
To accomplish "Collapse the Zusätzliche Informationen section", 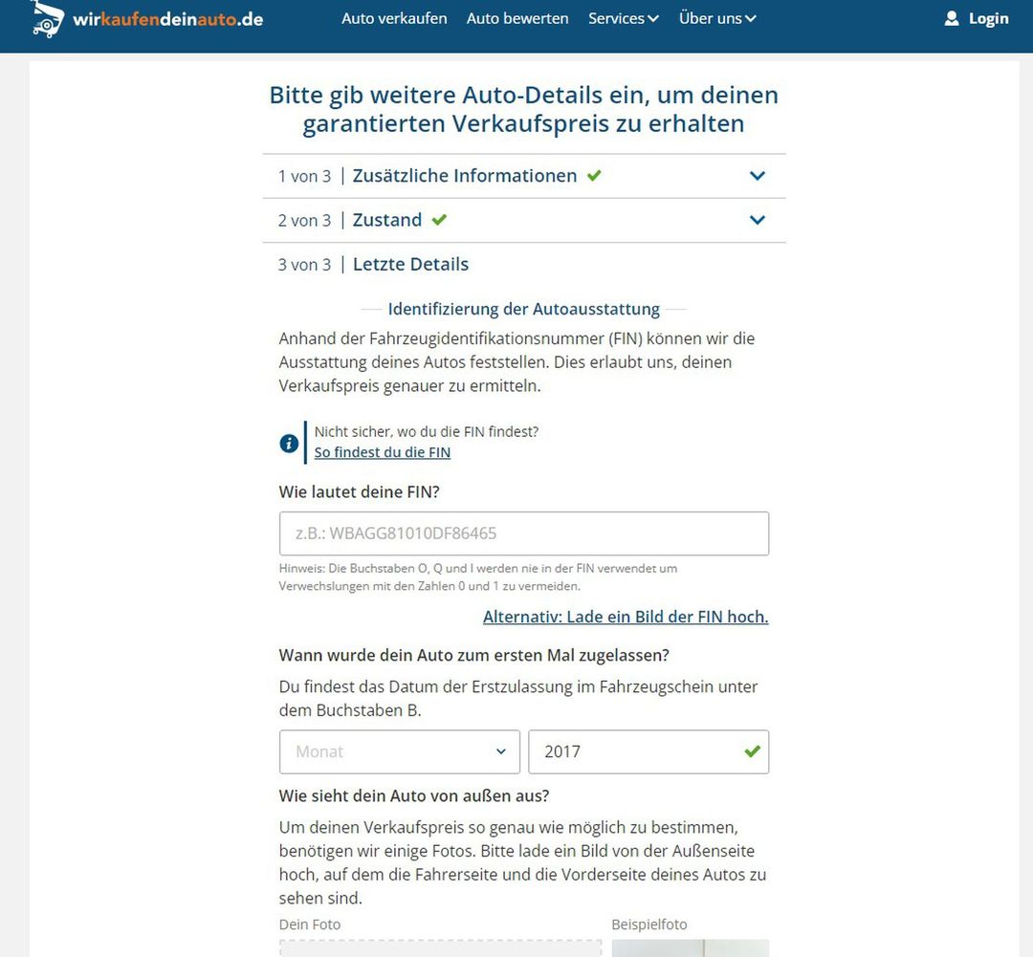I will (x=758, y=176).
